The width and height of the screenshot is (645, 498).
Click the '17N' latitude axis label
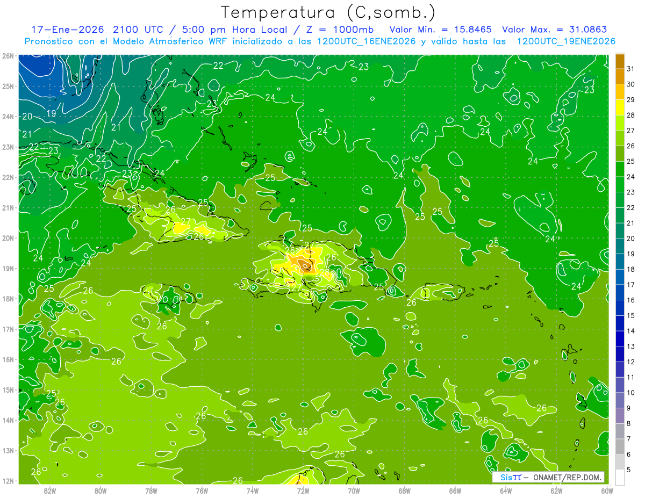pyautogui.click(x=8, y=329)
